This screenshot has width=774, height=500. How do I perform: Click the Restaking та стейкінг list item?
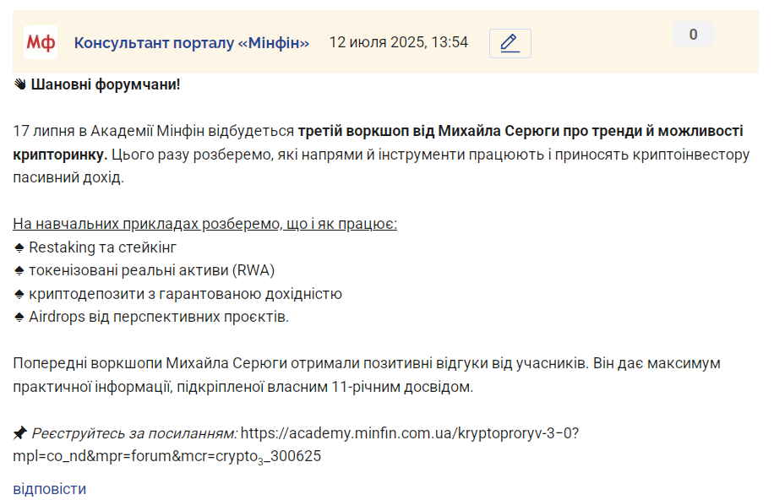[x=103, y=247]
